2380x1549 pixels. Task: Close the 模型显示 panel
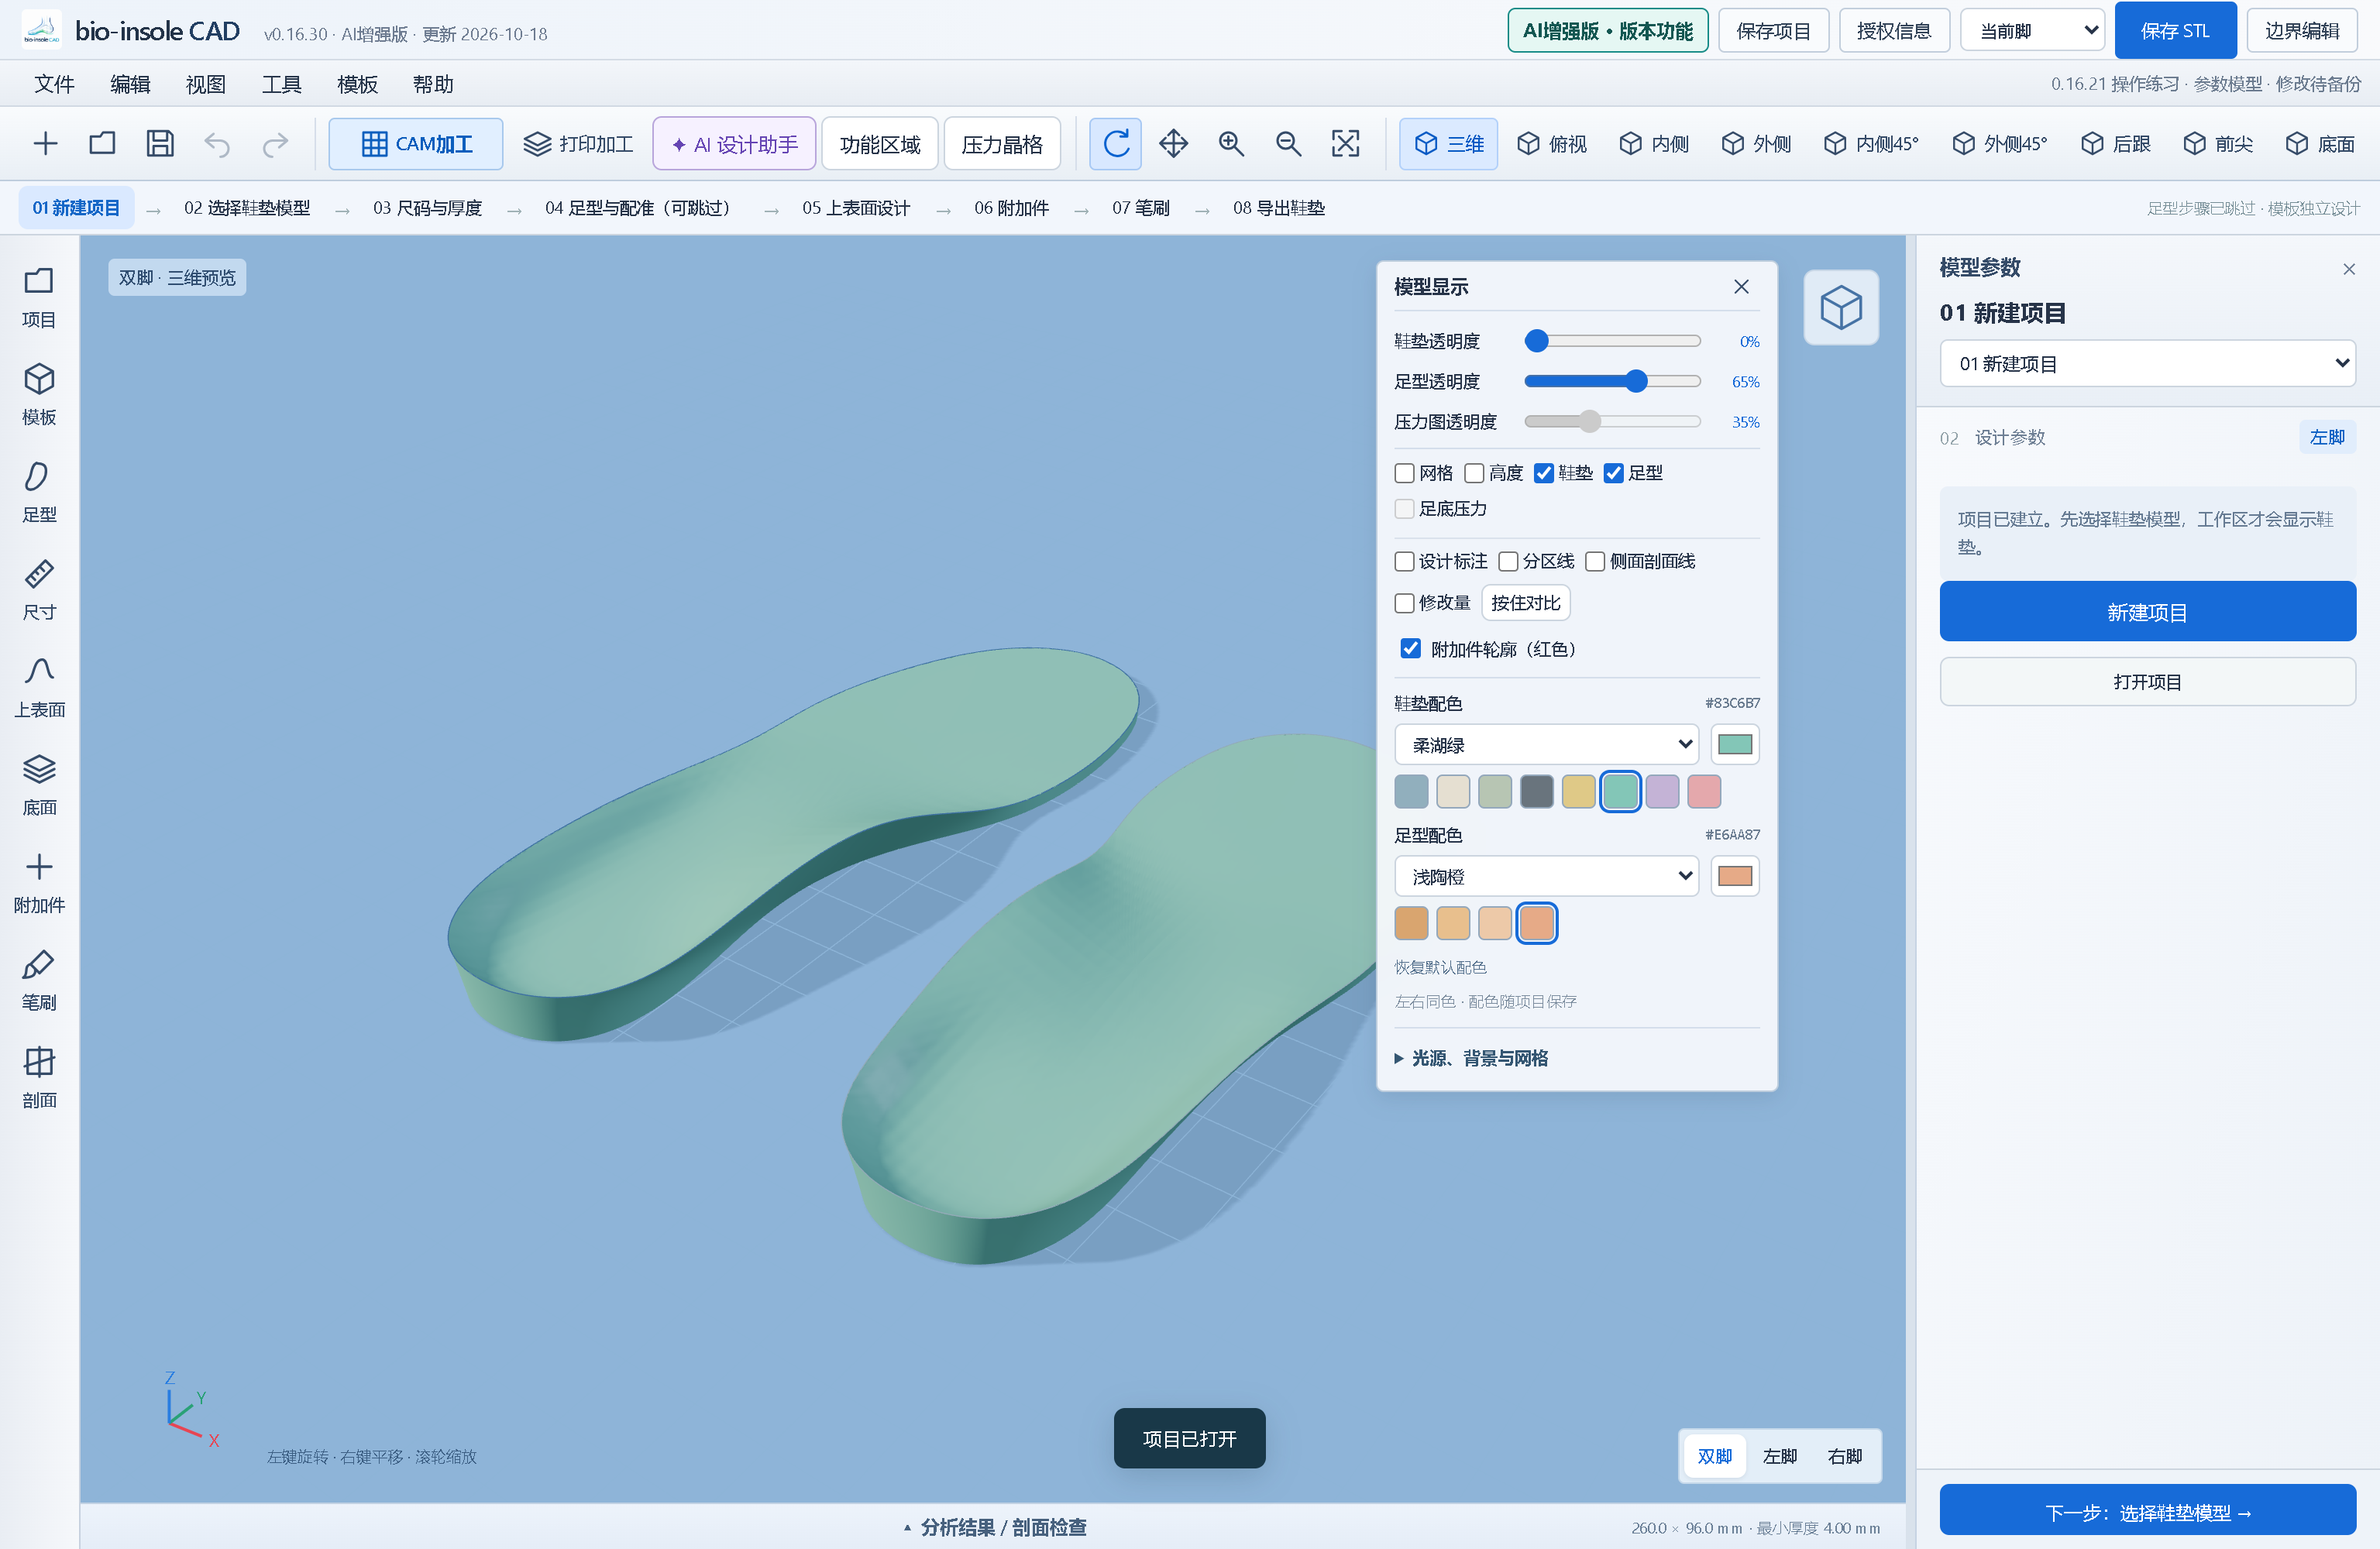click(1741, 287)
